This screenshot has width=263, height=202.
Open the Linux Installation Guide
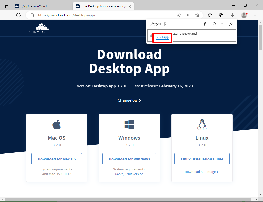(x=202, y=159)
